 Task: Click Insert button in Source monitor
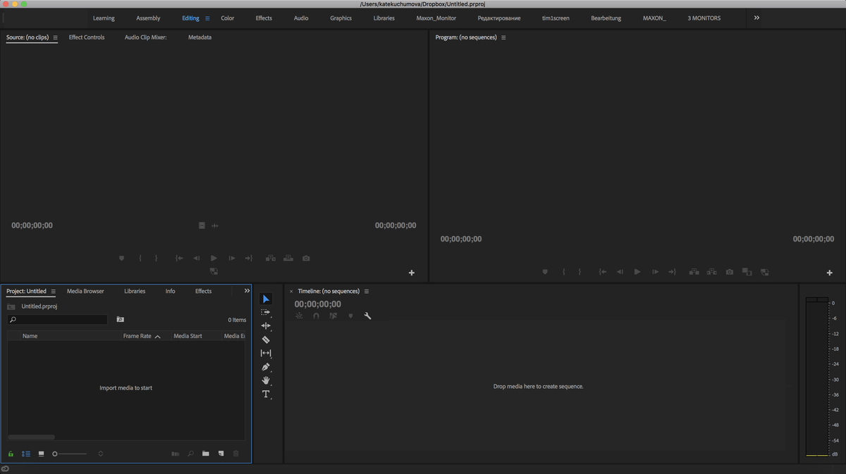tap(270, 258)
